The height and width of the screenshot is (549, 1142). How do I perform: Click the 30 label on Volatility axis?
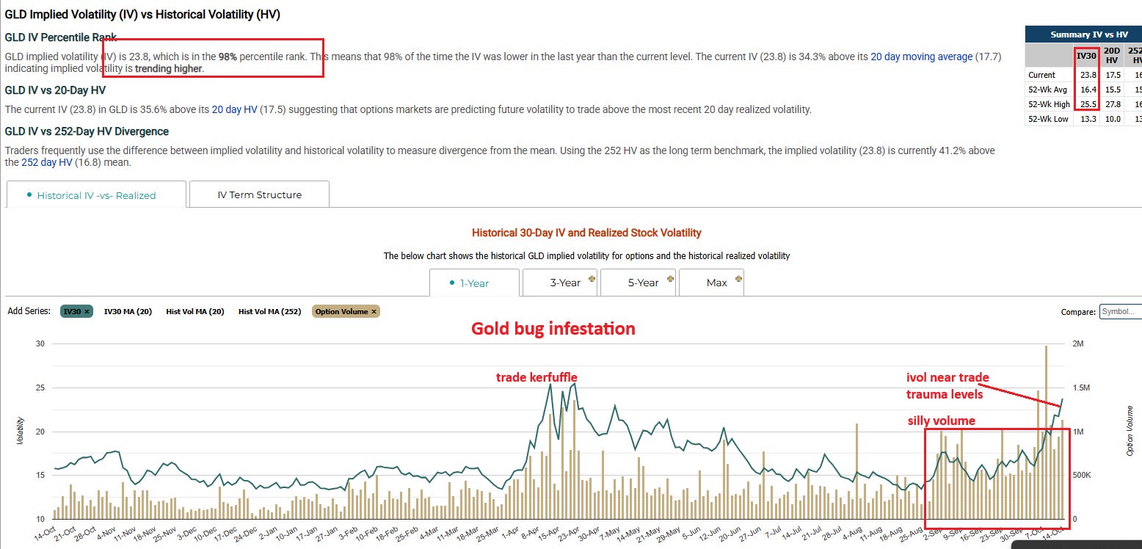tap(40, 343)
